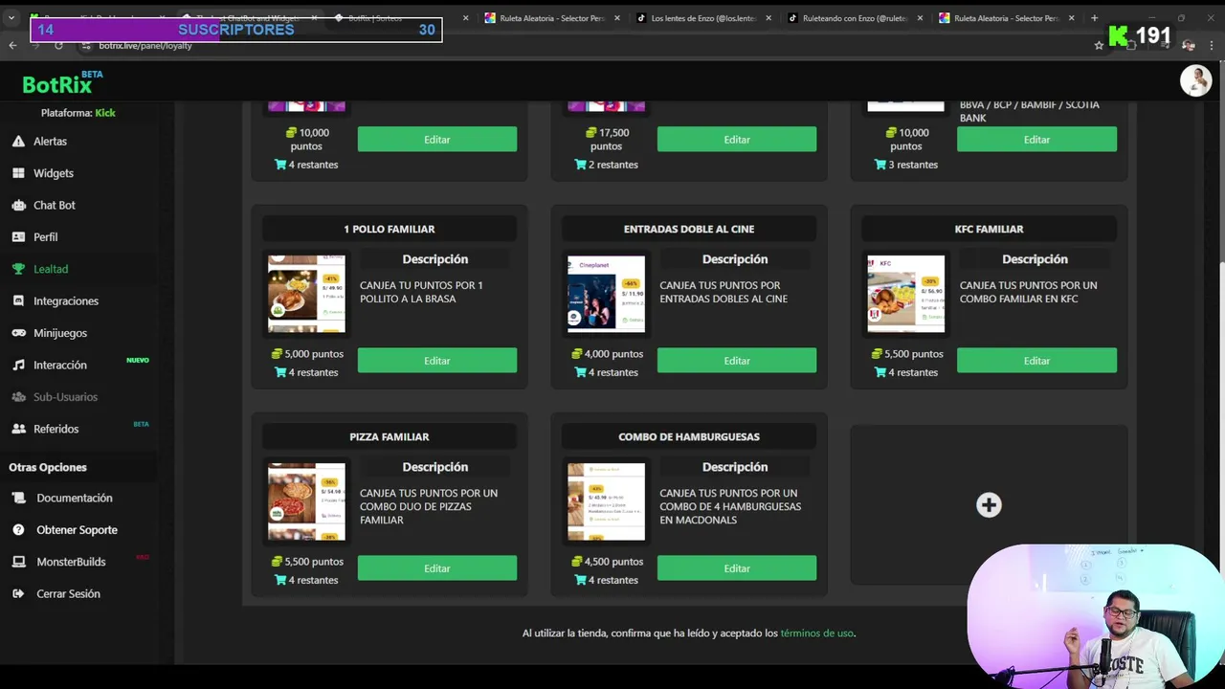The image size is (1225, 689).
Task: Click the Minijuegos gamepad icon
Action: (18, 333)
